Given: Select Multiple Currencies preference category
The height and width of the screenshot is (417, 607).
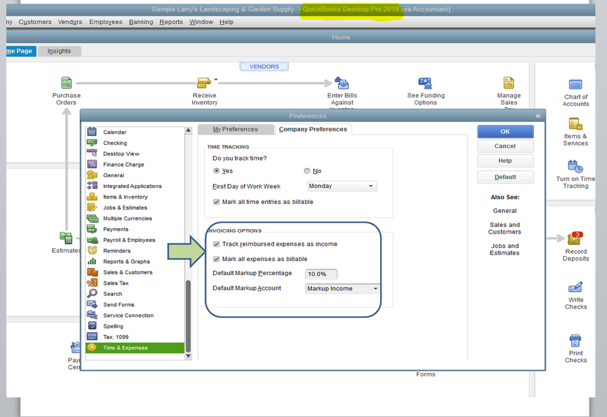Looking at the screenshot, I should tap(134, 219).
